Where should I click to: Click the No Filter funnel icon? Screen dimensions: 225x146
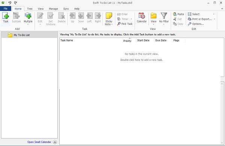[164, 16]
